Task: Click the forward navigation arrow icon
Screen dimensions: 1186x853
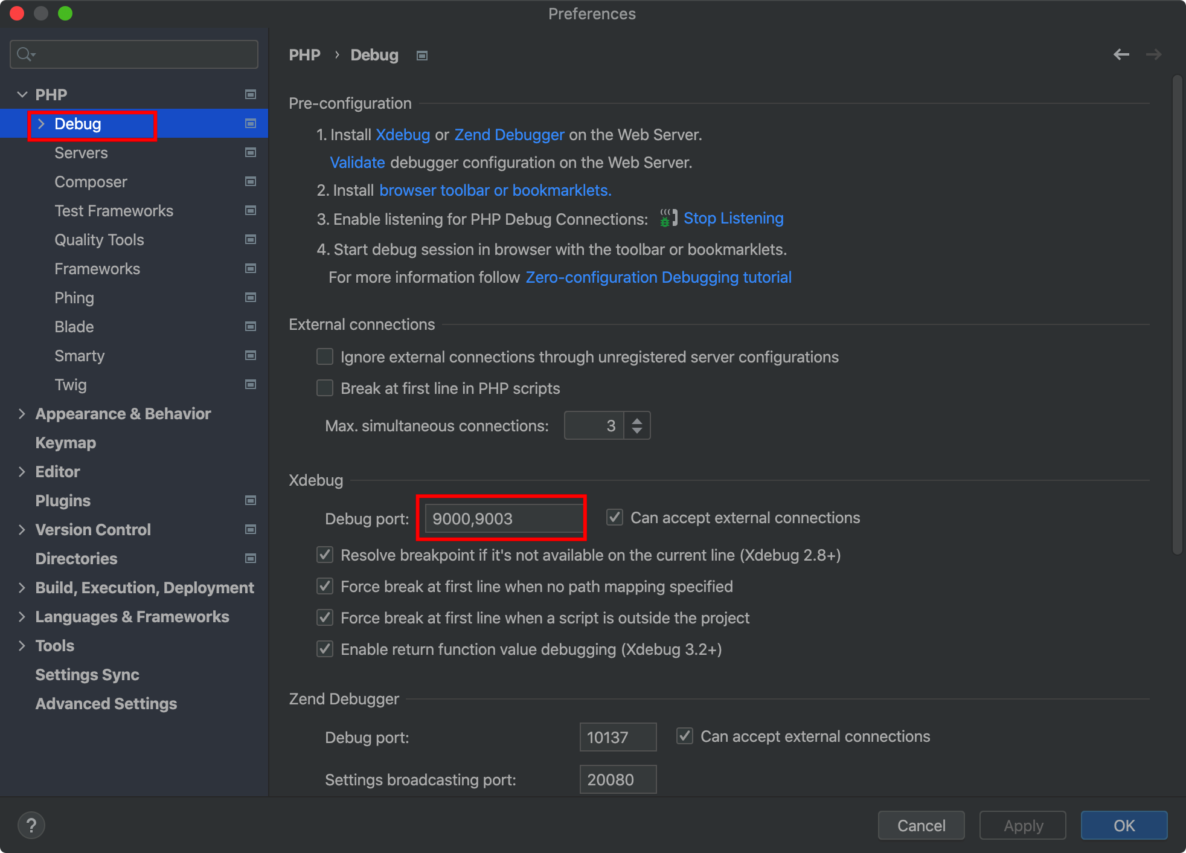Action: (x=1153, y=55)
